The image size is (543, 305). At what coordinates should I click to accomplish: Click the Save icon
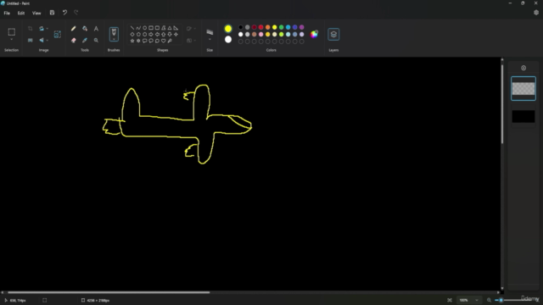coord(52,13)
